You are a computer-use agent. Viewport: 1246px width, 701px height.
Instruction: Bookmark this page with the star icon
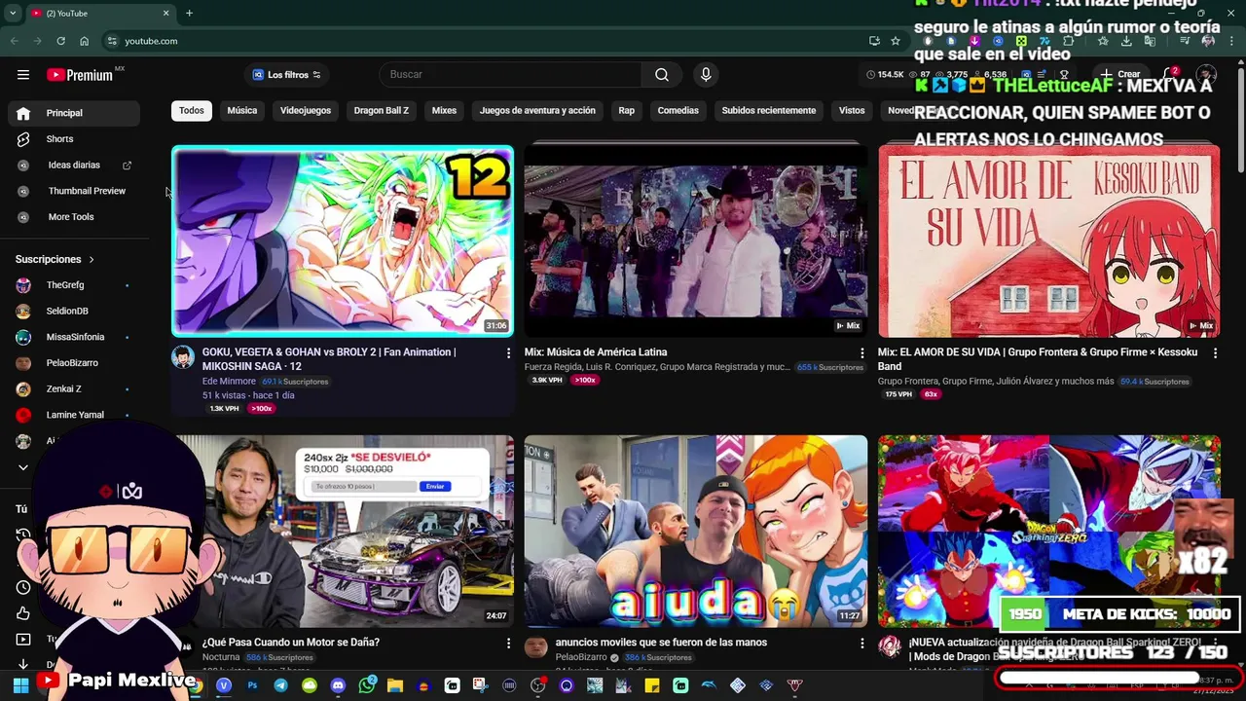click(896, 41)
